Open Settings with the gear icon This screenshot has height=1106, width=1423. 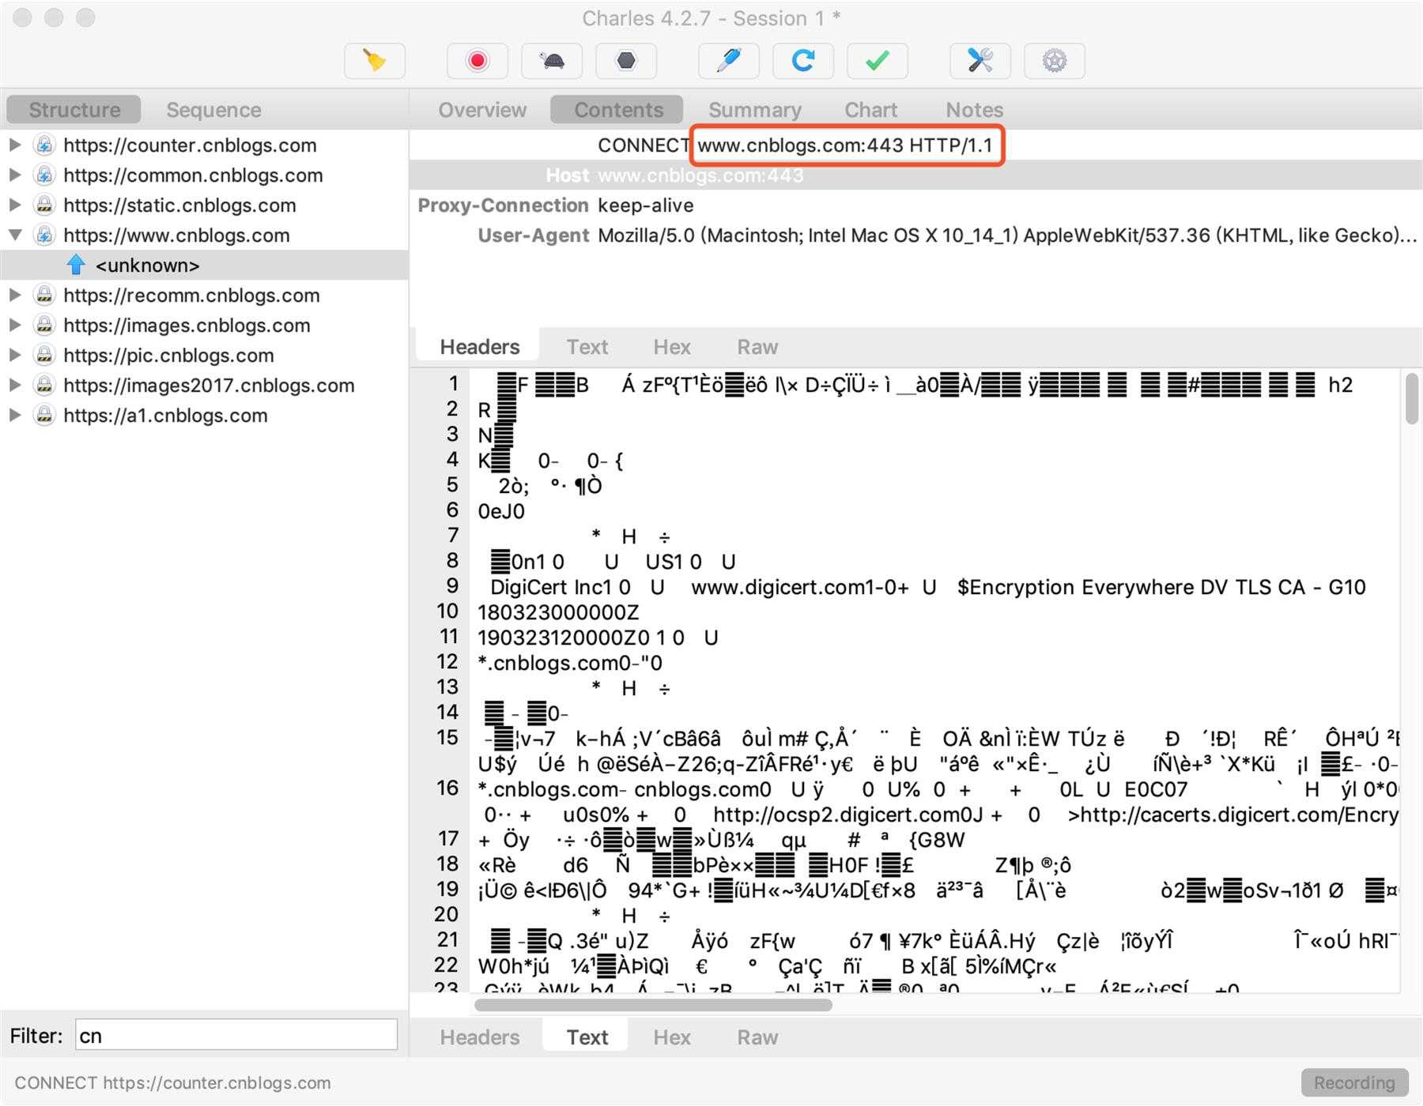(x=1055, y=61)
